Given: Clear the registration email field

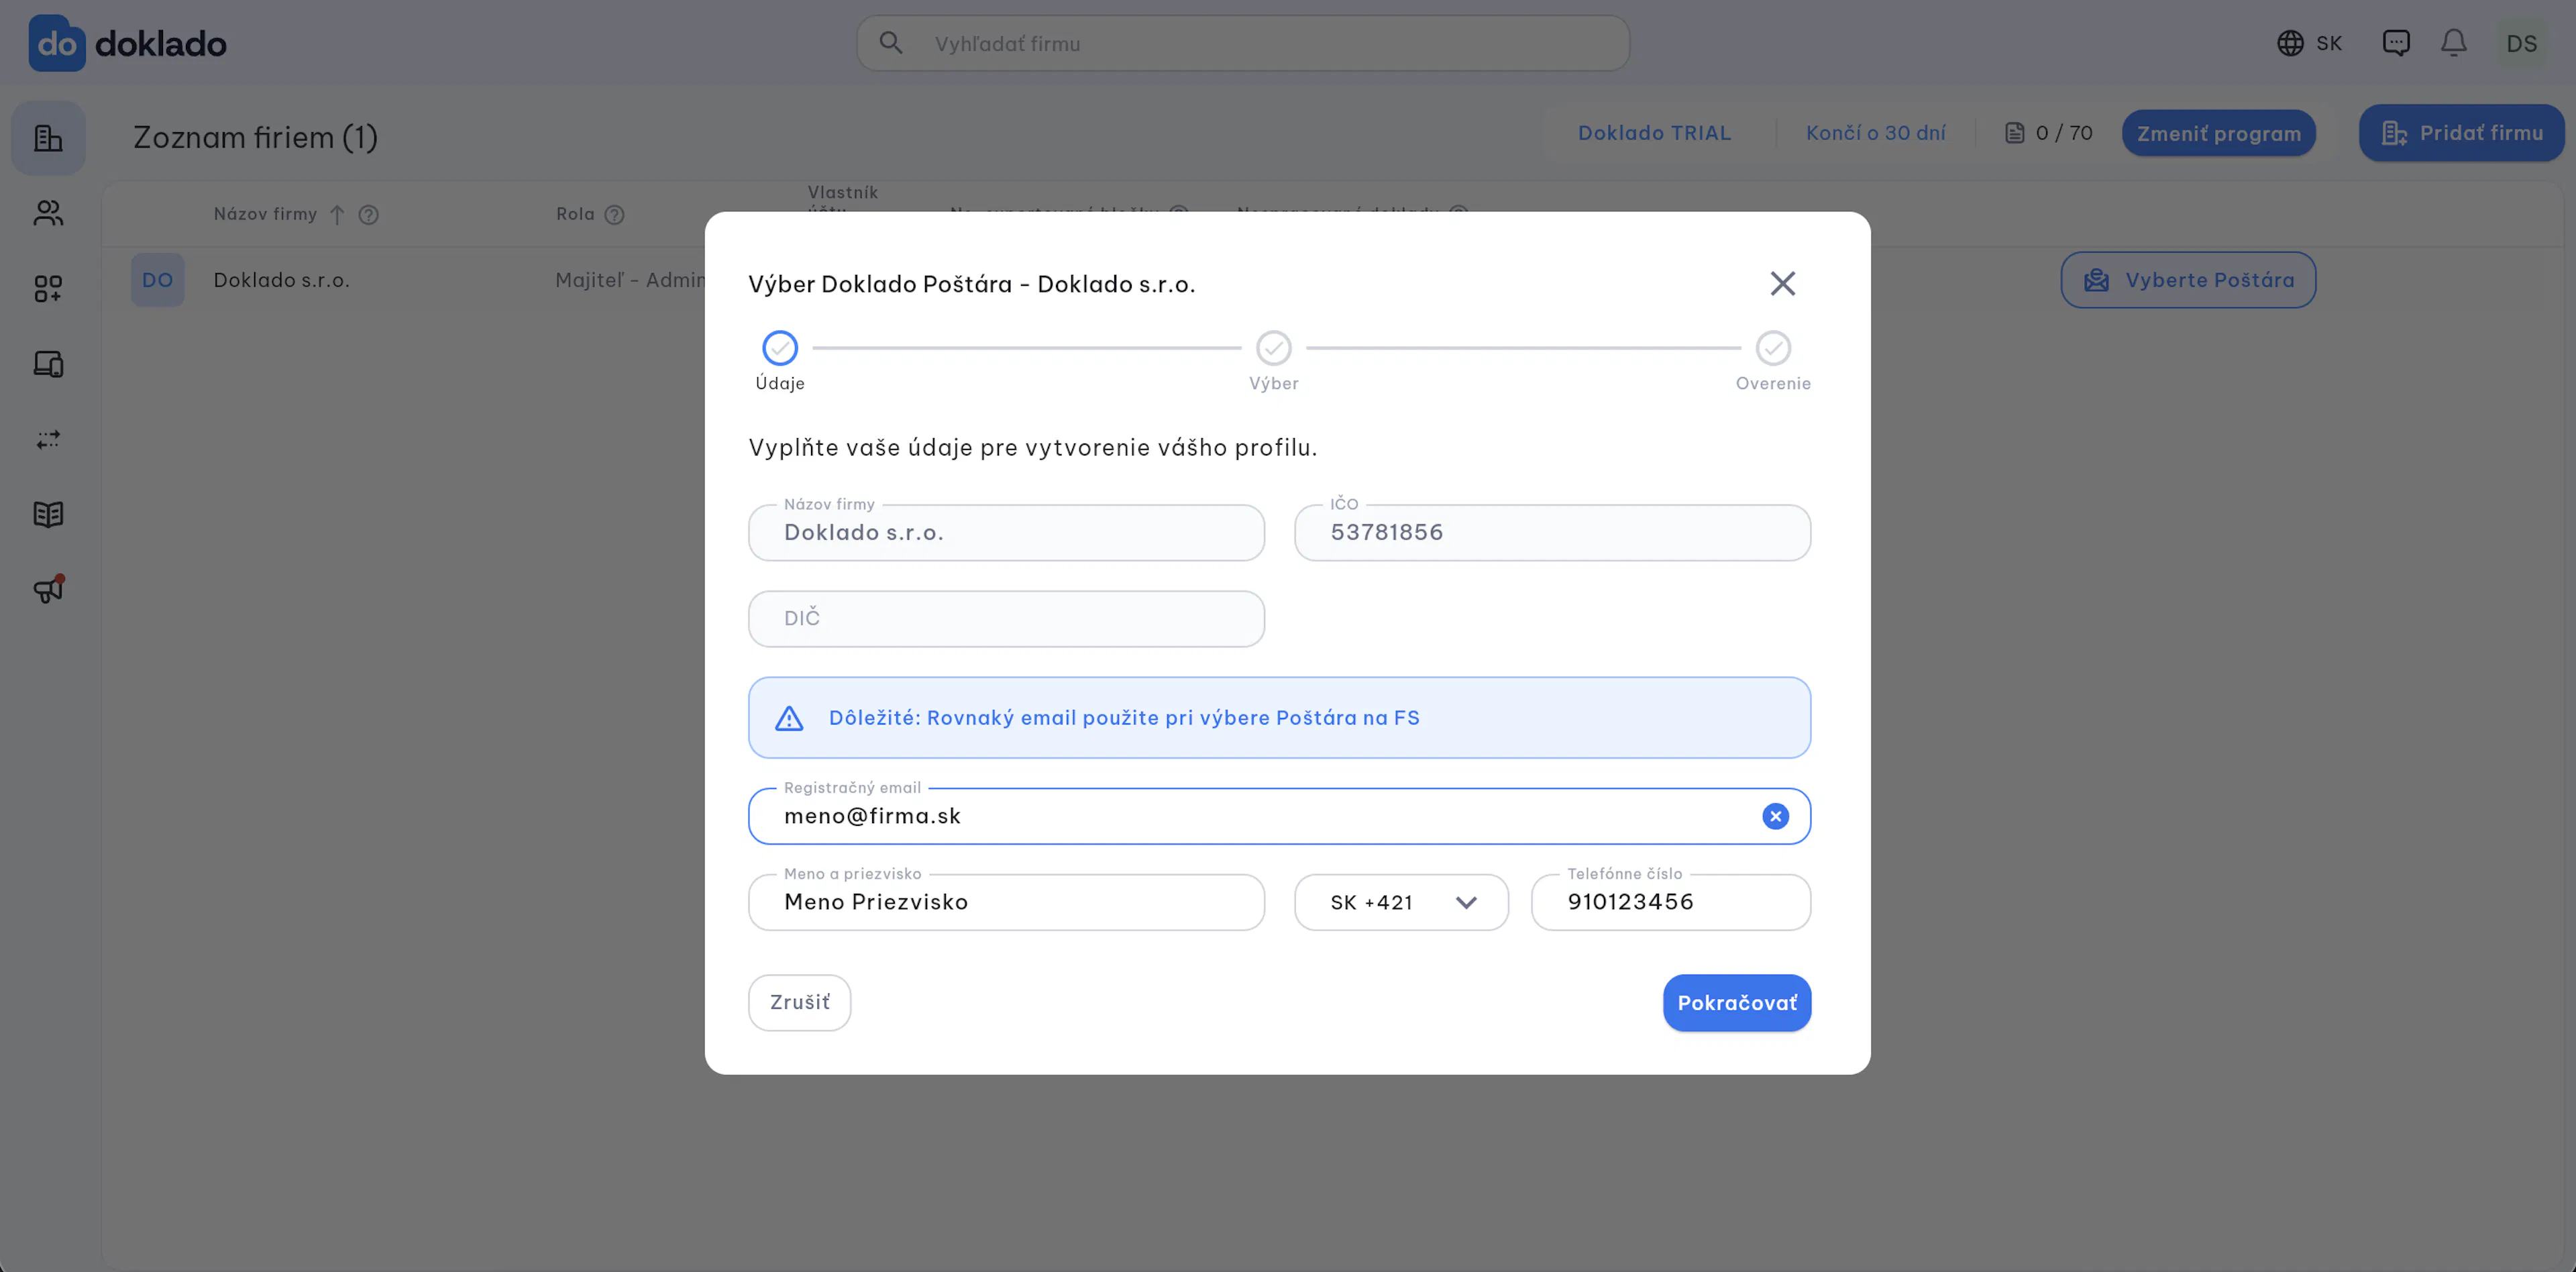Looking at the screenshot, I should tap(1775, 816).
